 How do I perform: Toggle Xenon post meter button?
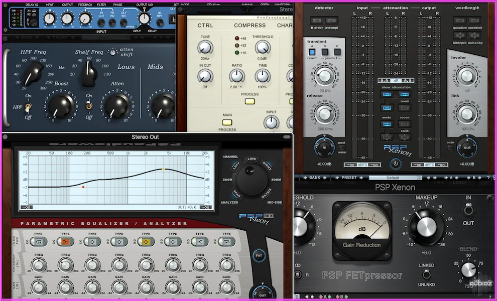point(341,147)
